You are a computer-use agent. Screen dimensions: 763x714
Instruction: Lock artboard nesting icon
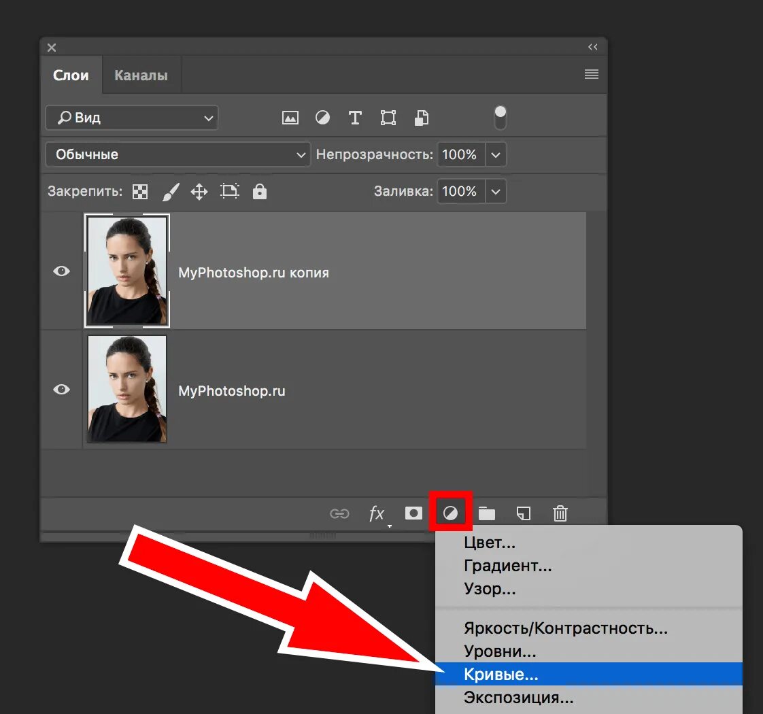tap(230, 191)
